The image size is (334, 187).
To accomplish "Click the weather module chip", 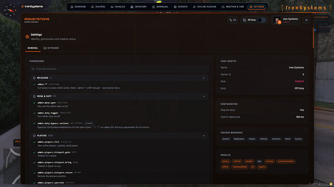I will 249,161.
